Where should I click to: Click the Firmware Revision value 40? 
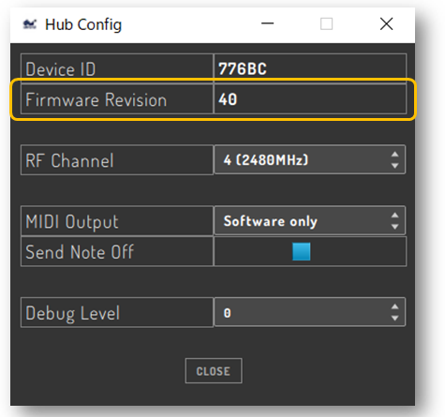(x=228, y=99)
